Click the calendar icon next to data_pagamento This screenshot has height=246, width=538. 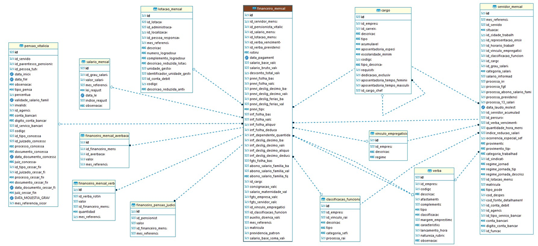pos(246,58)
